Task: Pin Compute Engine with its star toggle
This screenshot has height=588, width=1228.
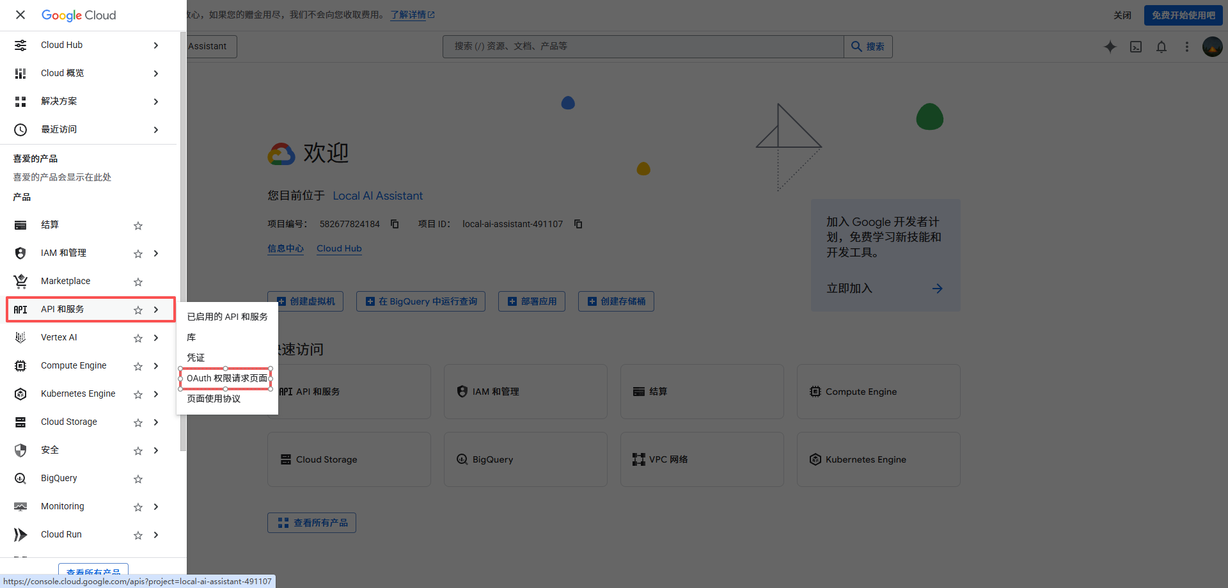Action: [x=138, y=367]
